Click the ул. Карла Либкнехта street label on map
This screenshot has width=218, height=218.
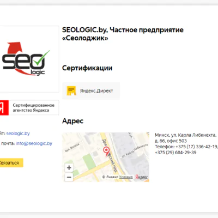tap(135, 151)
